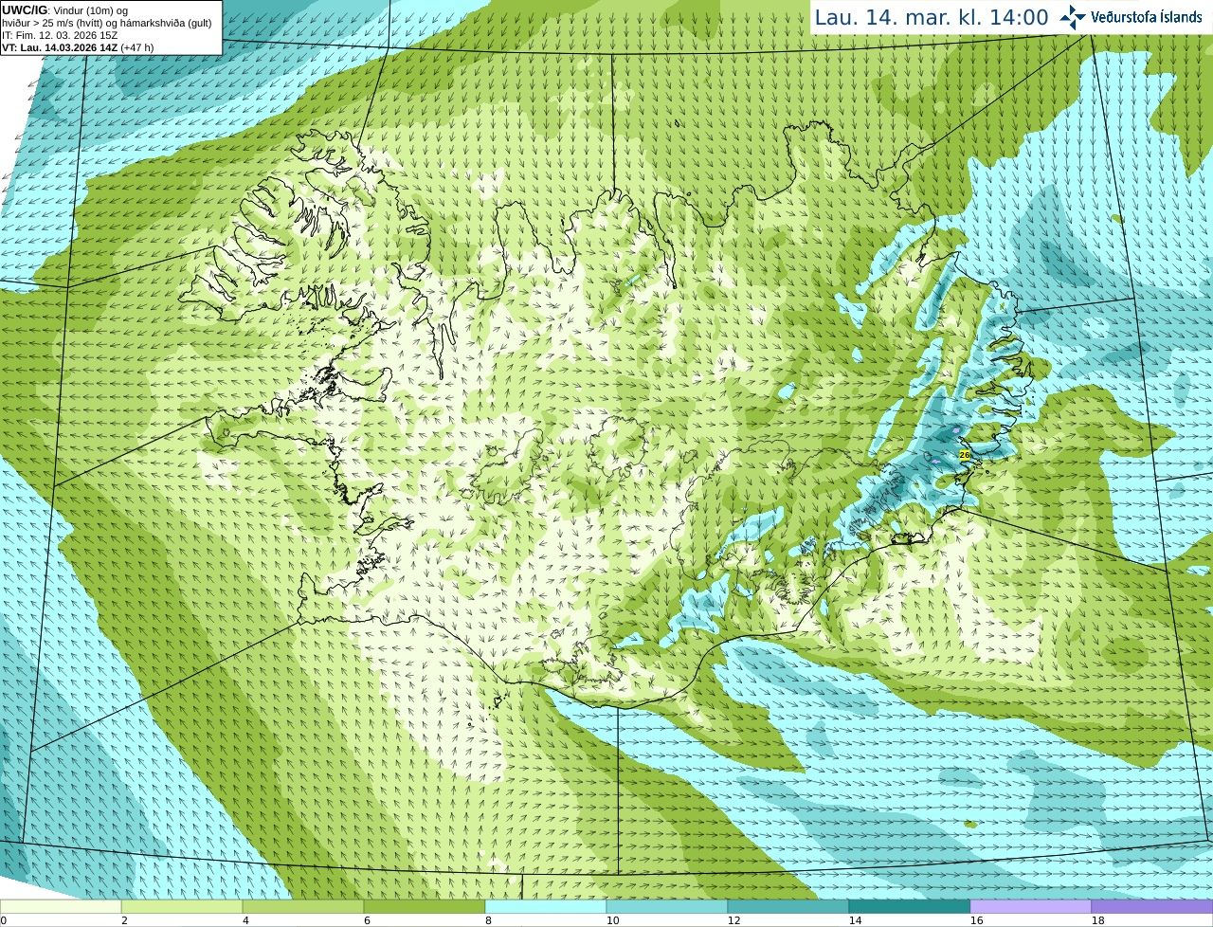Click the yellow 26 gust marker
Screen dimensions: 1213x927
965,455
